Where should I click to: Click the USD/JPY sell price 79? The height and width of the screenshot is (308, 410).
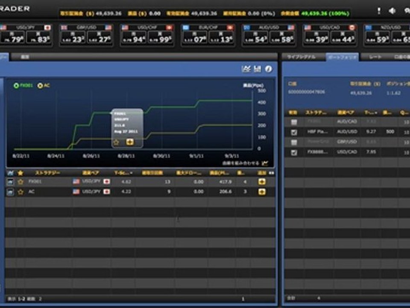click(x=13, y=37)
